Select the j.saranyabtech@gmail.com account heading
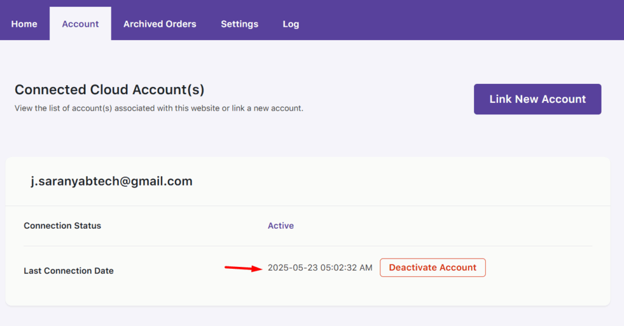This screenshot has width=624, height=326. [112, 181]
